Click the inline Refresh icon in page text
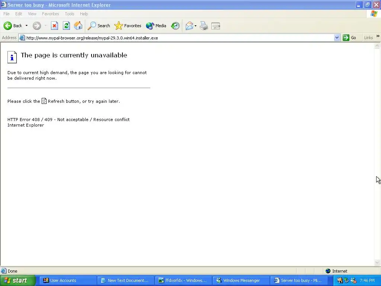 coord(44,101)
